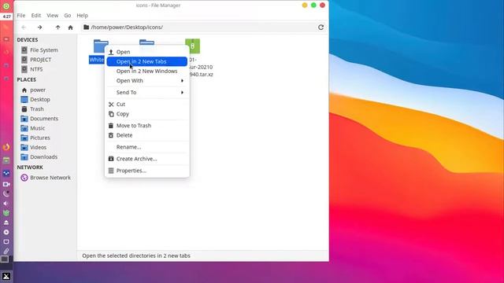504x283 pixels.
Task: Choose Open in 2 New Windows
Action: click(x=147, y=72)
